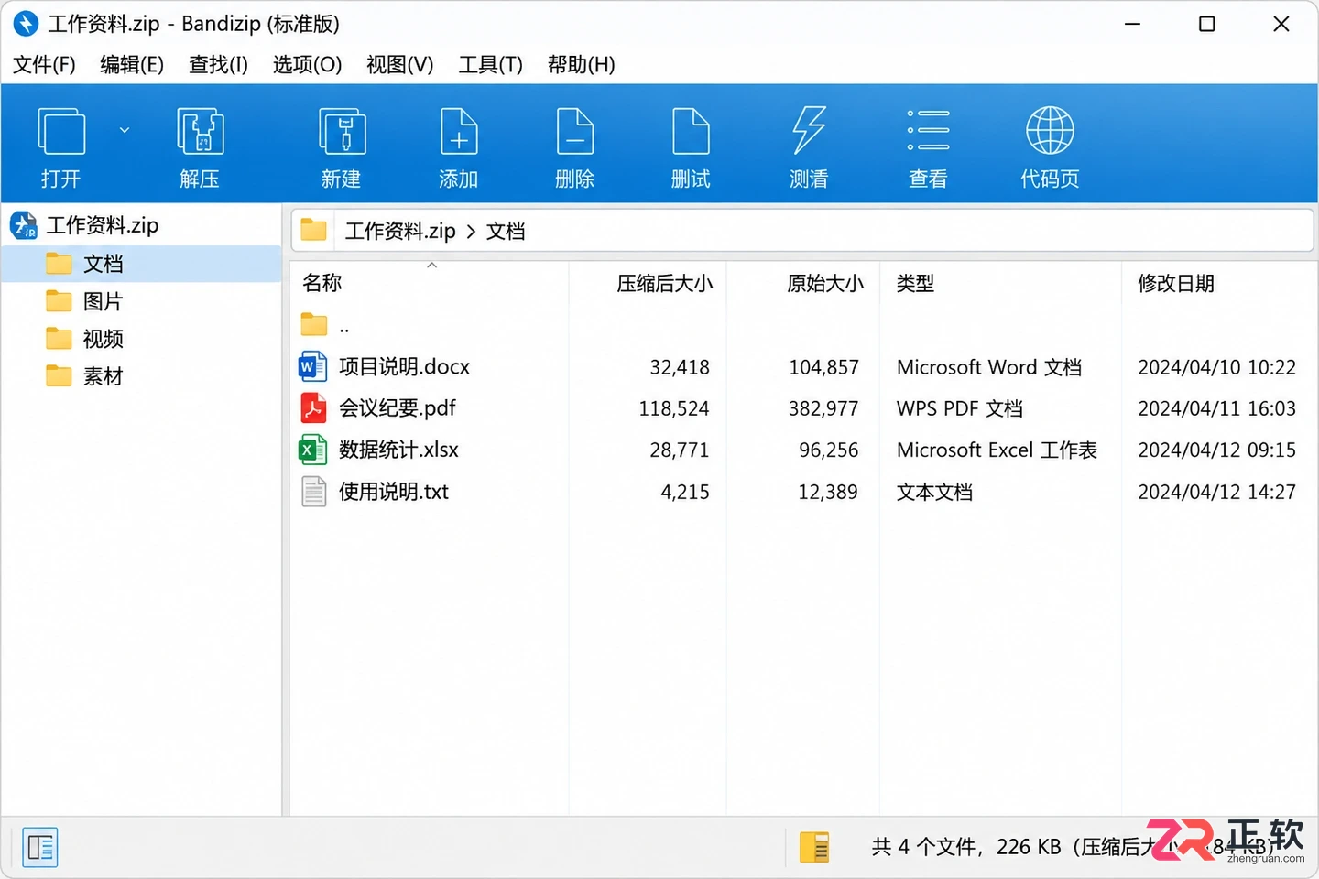Viewport: 1319px width, 879px height.
Task: Open the 视图(V) menu
Action: tap(399, 64)
